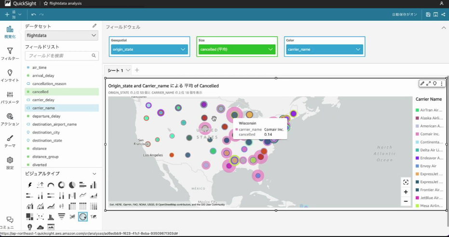Screen dimensions: 449x237
Task: Select the filled map visual type
Action: [x=94, y=217]
